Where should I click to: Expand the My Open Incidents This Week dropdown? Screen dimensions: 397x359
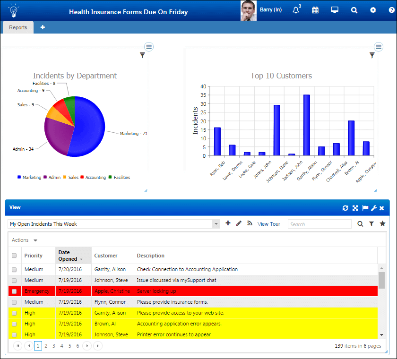point(216,224)
